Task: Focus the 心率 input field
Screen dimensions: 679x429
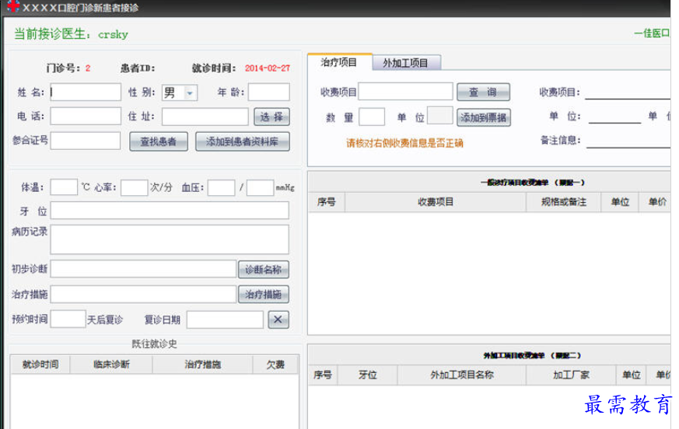Action: (x=135, y=187)
